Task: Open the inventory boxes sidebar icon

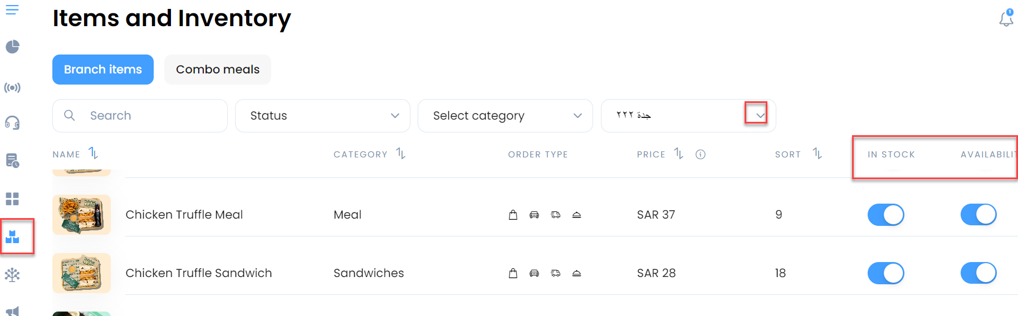Action: (x=12, y=237)
